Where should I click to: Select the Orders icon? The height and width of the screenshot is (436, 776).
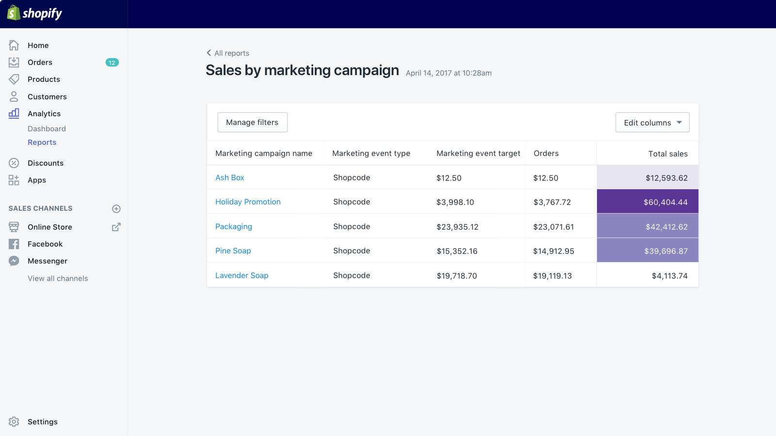click(14, 62)
